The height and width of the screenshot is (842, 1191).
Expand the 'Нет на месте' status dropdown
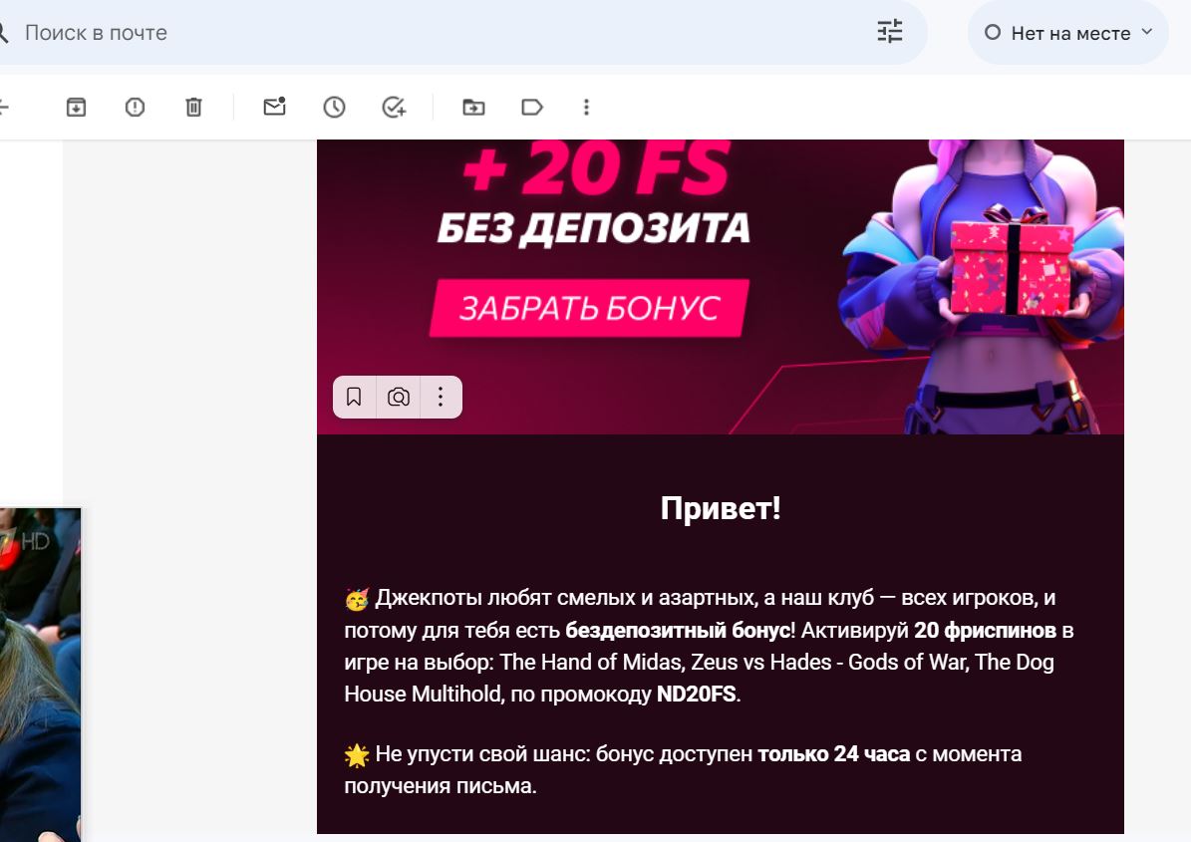[1068, 33]
